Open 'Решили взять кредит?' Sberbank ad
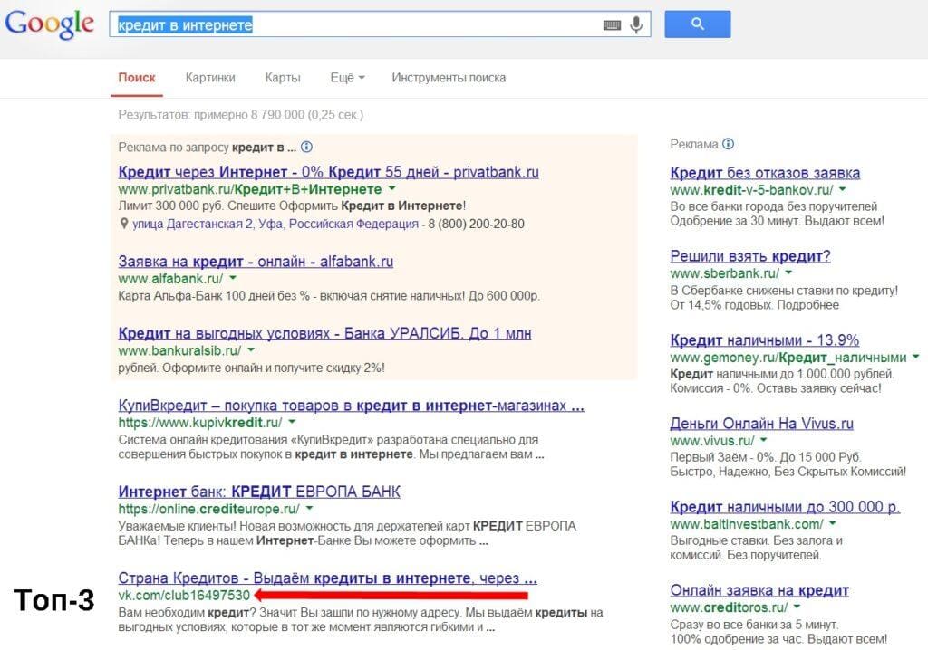This screenshot has width=928, height=650. click(750, 256)
